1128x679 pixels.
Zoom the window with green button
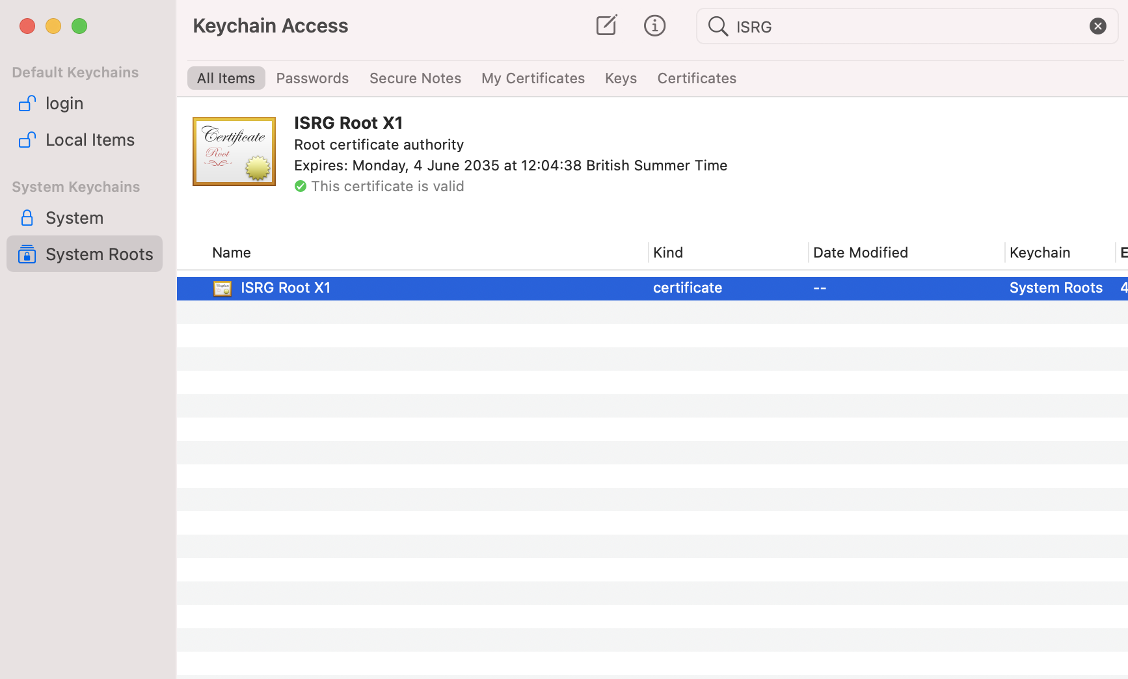(x=79, y=26)
